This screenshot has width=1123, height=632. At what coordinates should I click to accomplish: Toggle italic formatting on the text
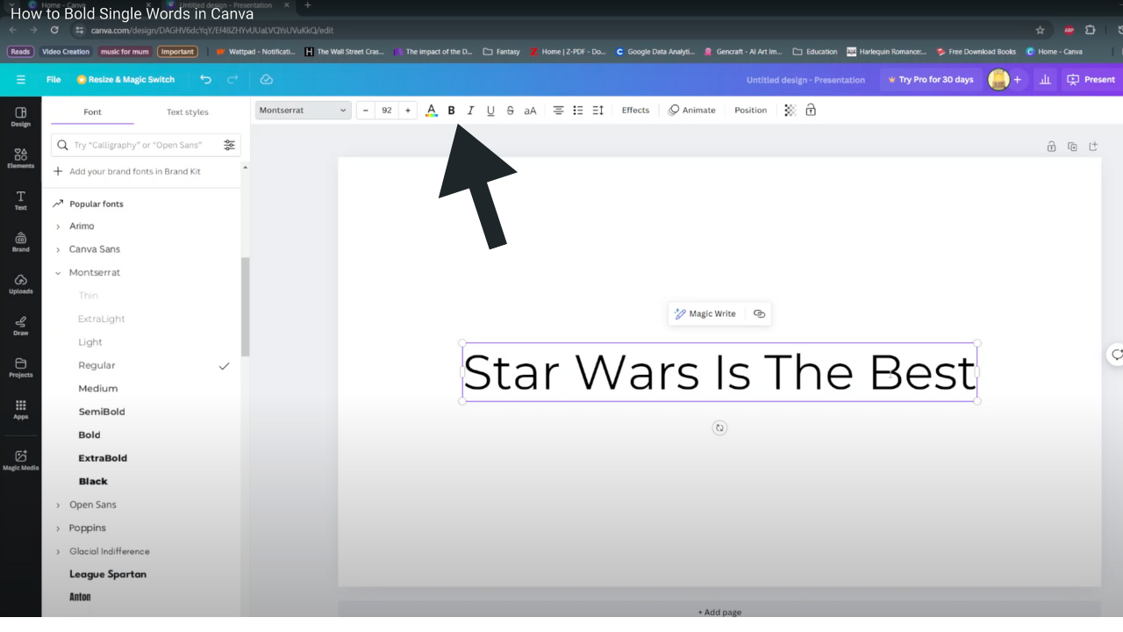coord(470,111)
